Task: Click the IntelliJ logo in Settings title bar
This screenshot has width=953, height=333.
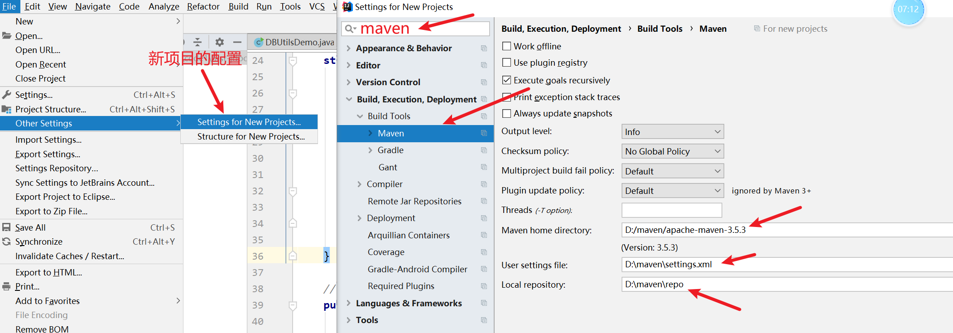Action: [347, 7]
